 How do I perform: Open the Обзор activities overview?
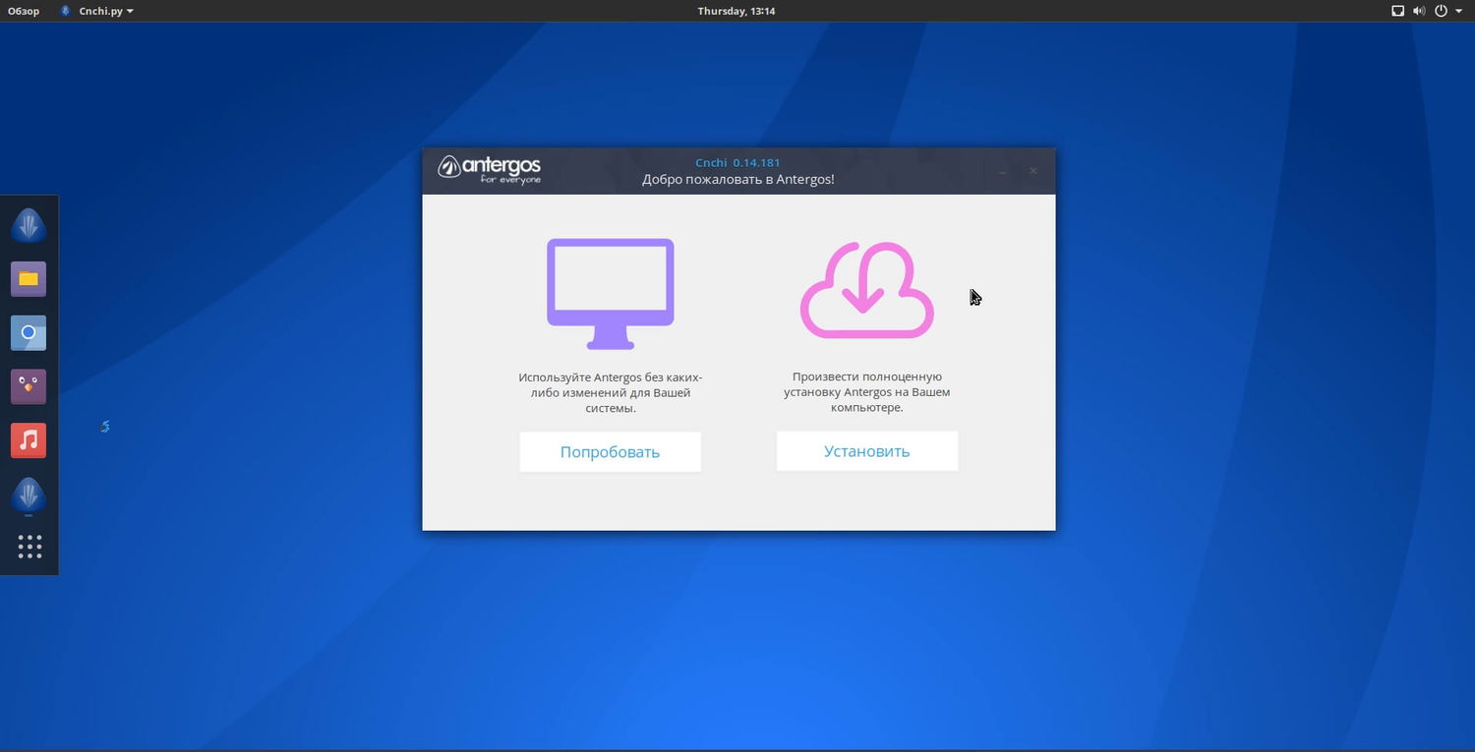[24, 11]
